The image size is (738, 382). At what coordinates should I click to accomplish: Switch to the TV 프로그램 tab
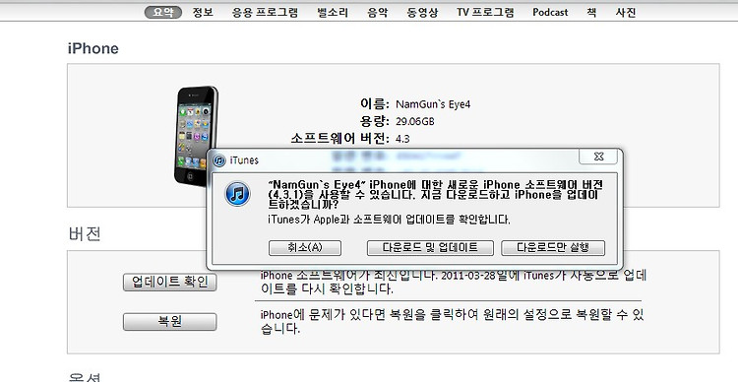[x=485, y=12]
